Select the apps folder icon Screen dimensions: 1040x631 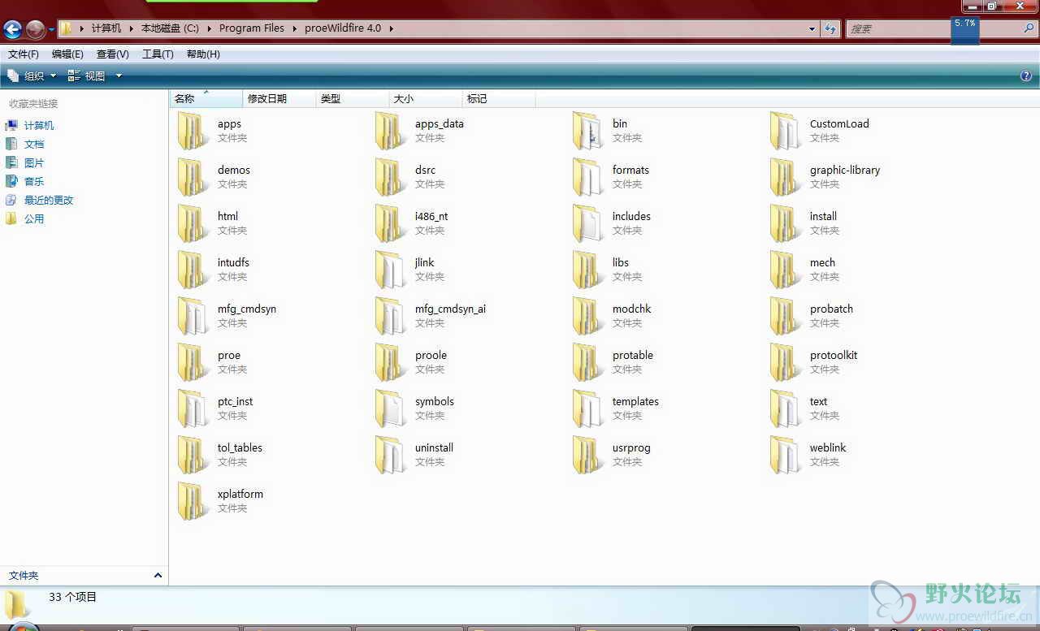(x=193, y=131)
